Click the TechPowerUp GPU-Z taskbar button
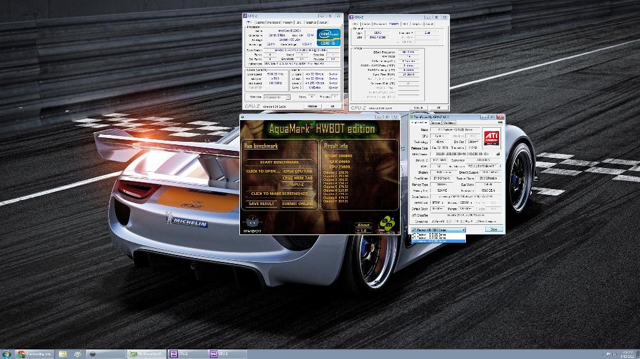Image resolution: width=640 pixels, height=359 pixels. pos(146,354)
